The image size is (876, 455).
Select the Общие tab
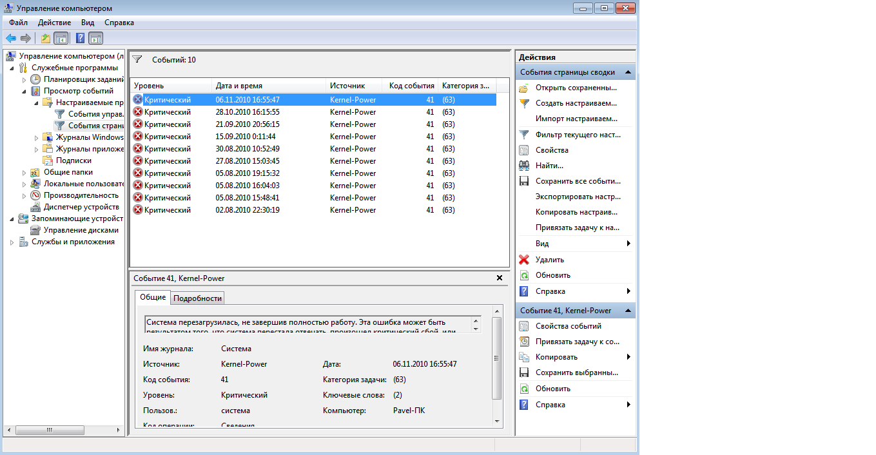(153, 297)
